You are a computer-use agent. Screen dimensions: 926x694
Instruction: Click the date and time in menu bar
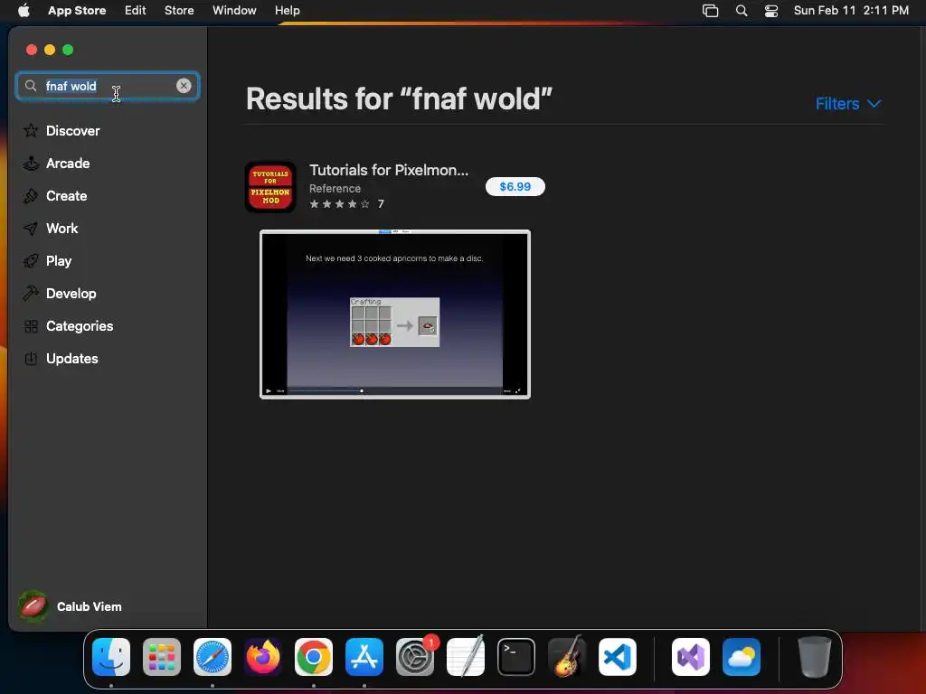[851, 11]
